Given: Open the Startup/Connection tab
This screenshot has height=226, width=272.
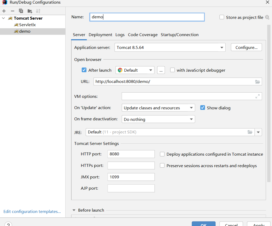Looking at the screenshot, I should (x=180, y=35).
